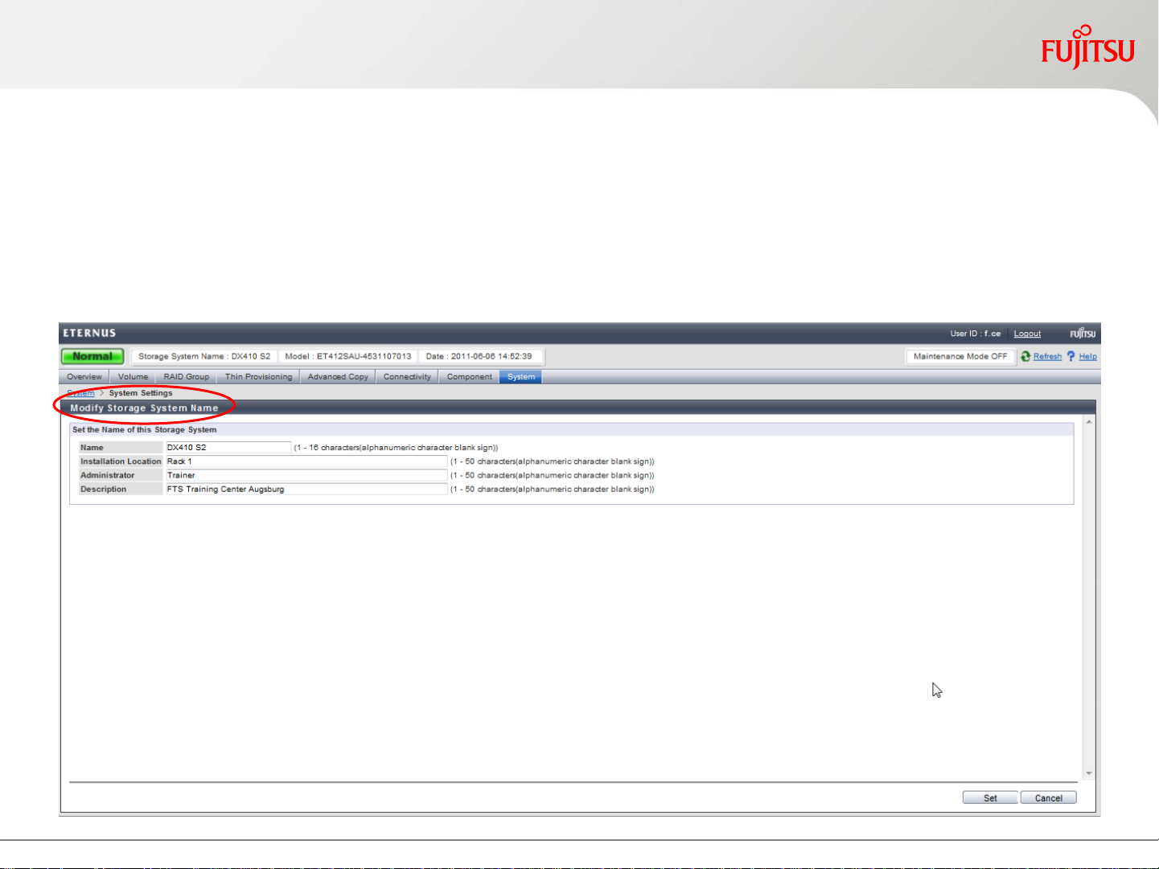This screenshot has height=869, width=1159.
Task: Click scrollbar up arrow in settings panel
Action: pos(1089,422)
